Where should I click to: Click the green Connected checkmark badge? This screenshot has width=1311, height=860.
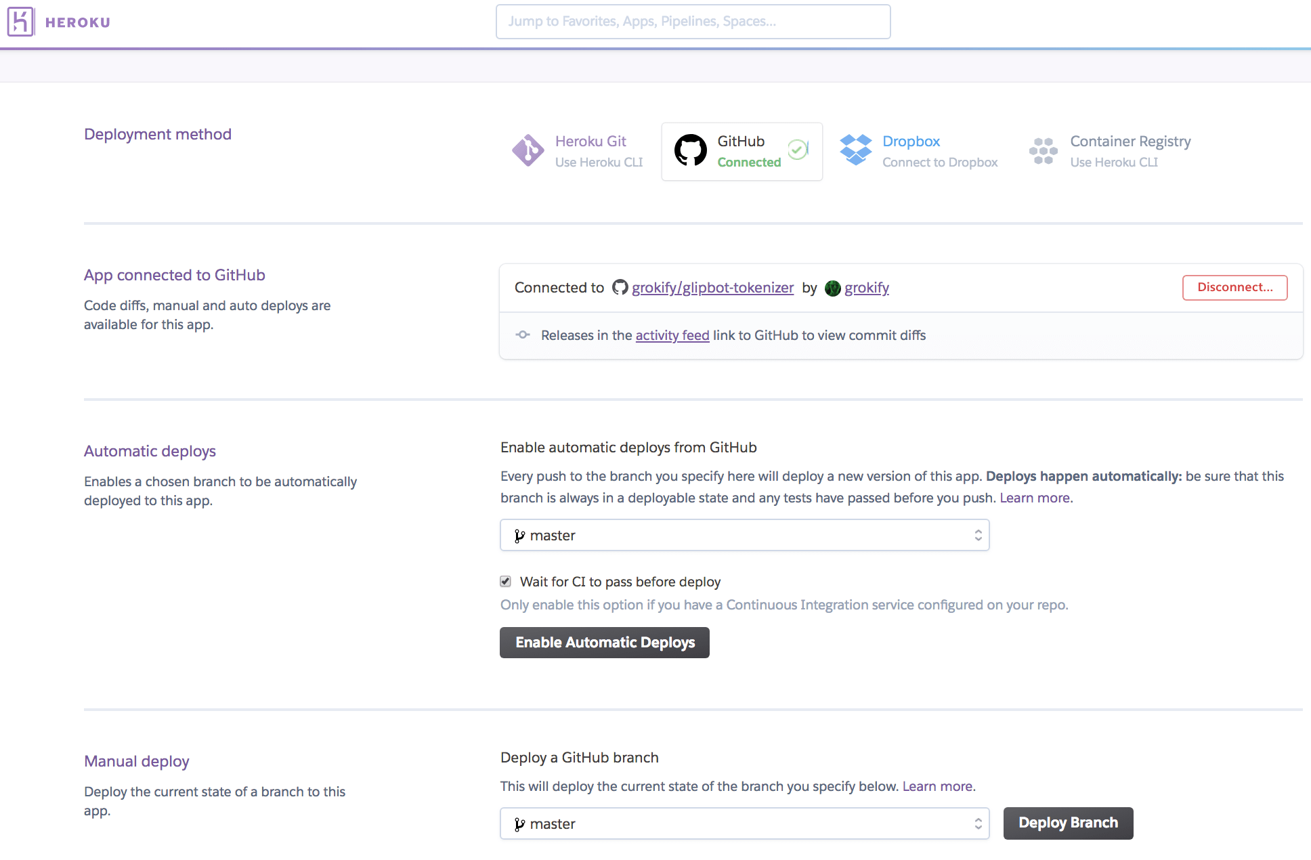point(798,150)
